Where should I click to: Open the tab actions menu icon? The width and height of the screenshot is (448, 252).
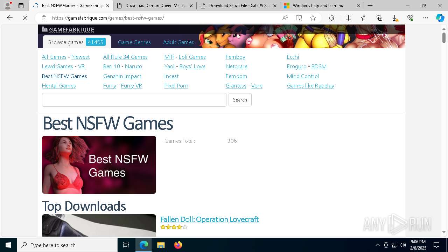[21, 6]
